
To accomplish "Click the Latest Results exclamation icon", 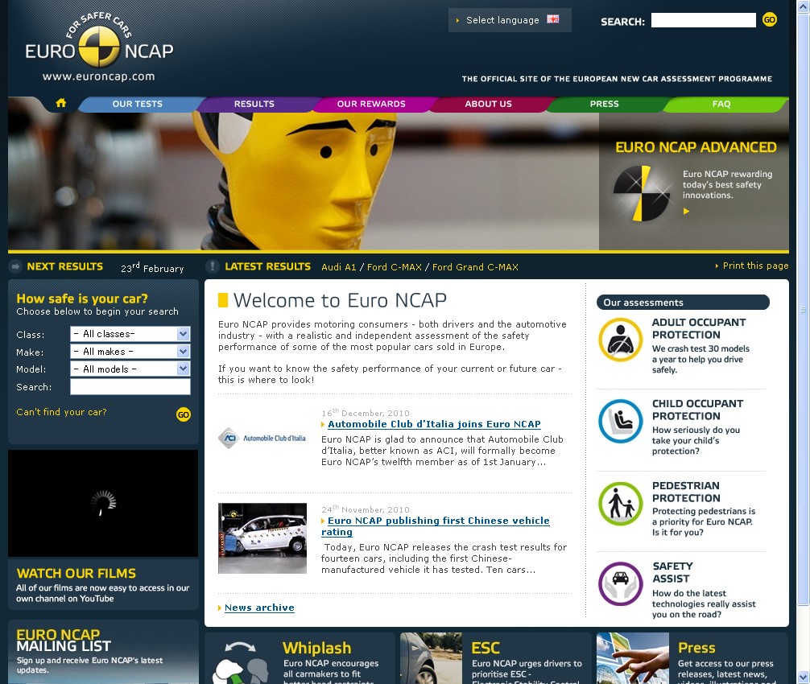I will coord(213,266).
